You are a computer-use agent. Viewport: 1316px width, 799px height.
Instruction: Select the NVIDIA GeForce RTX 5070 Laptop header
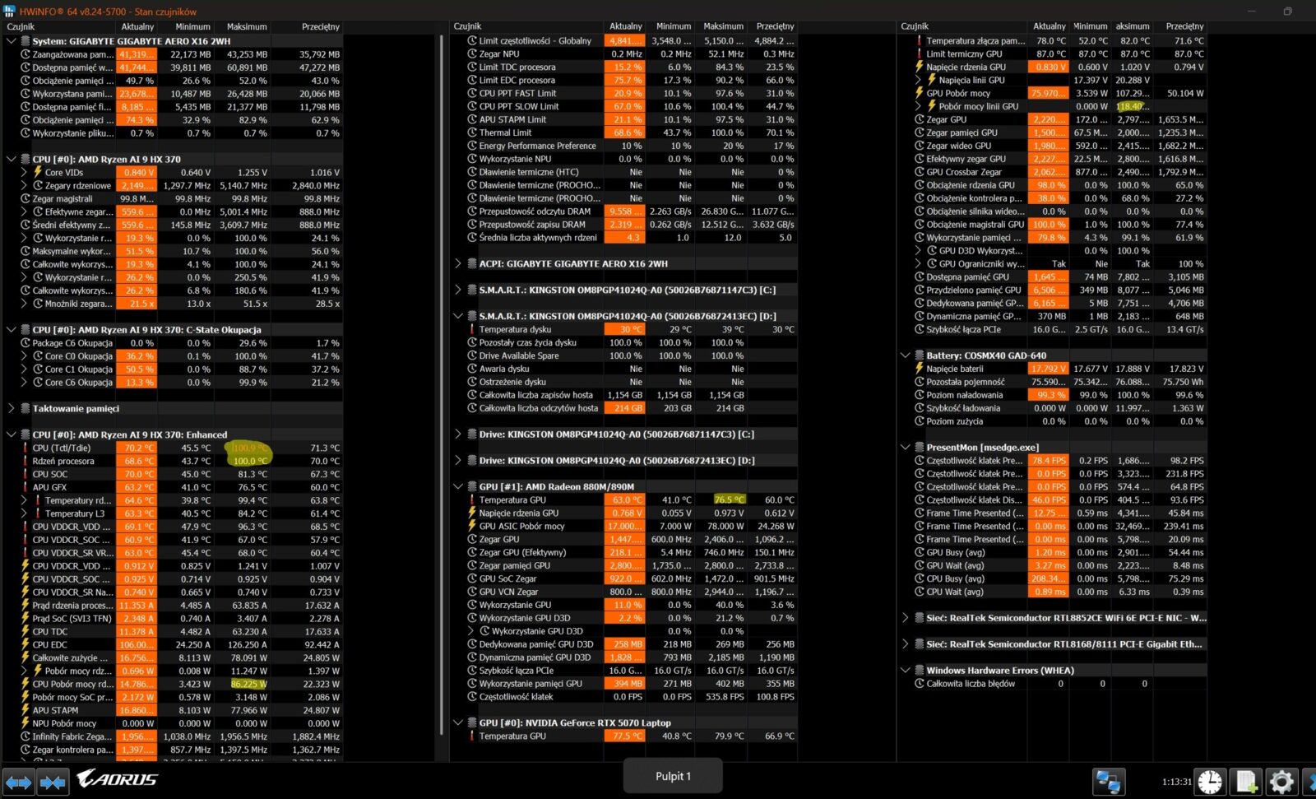[574, 723]
